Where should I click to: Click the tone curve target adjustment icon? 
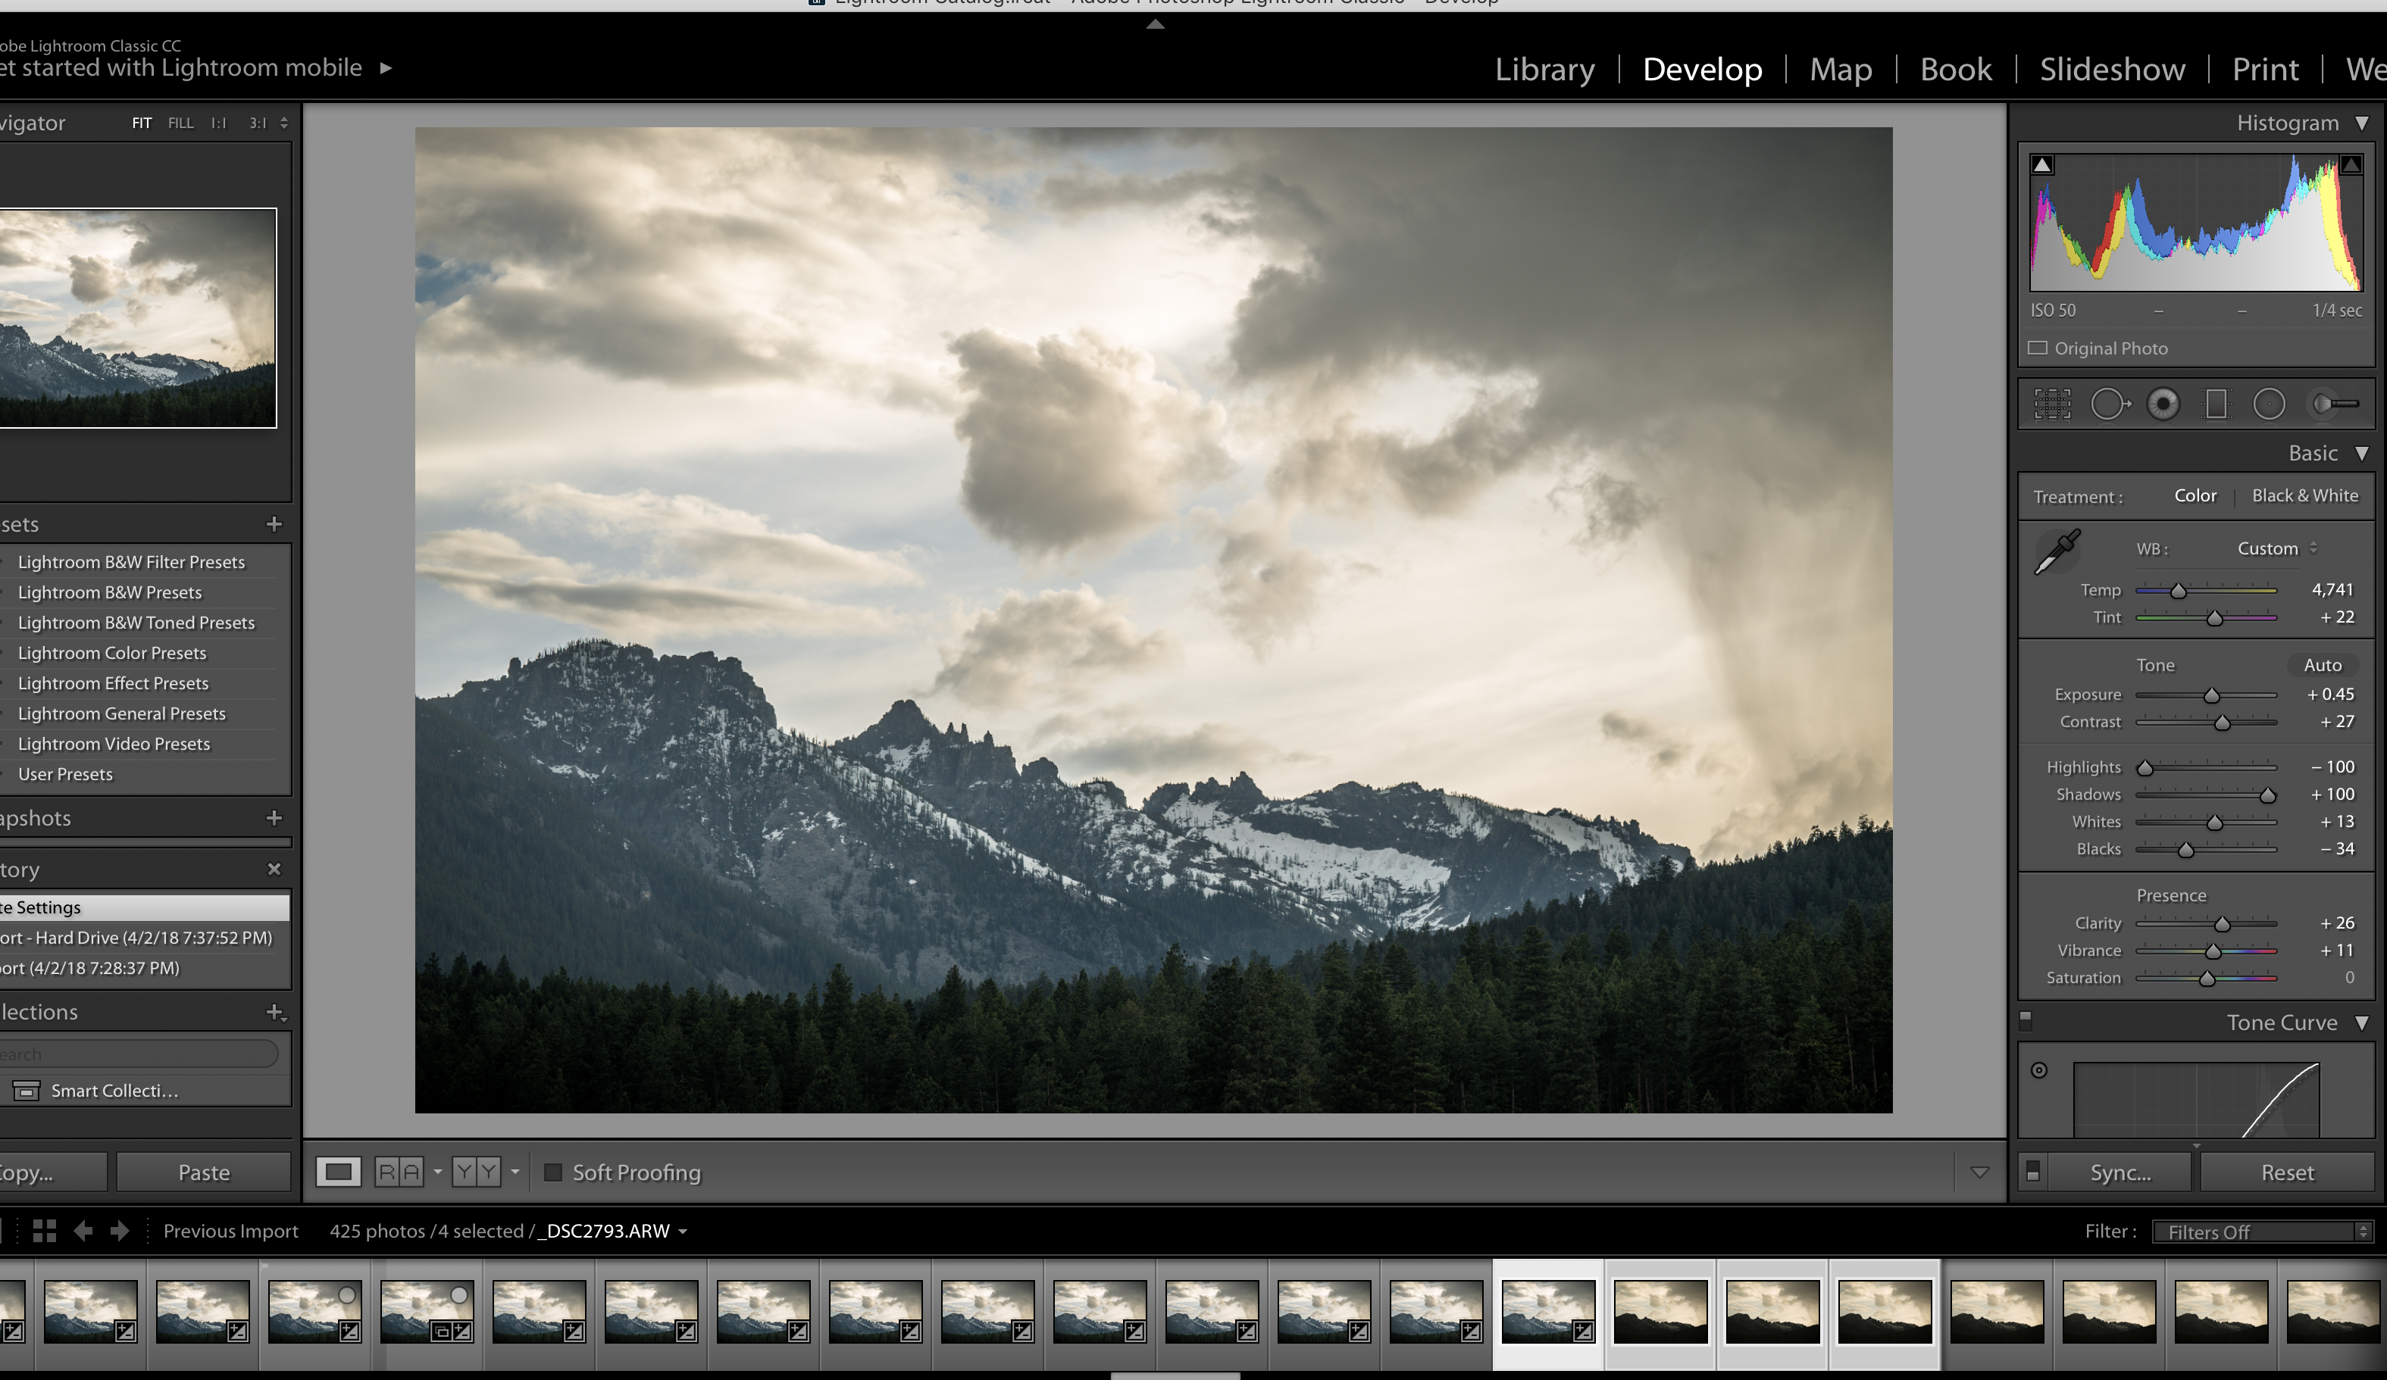coord(2039,1070)
